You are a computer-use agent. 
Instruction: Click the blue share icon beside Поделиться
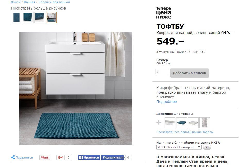pos(13,157)
